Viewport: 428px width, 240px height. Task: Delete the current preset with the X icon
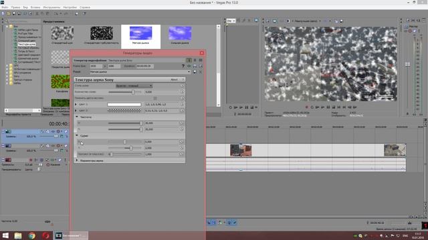201,72
